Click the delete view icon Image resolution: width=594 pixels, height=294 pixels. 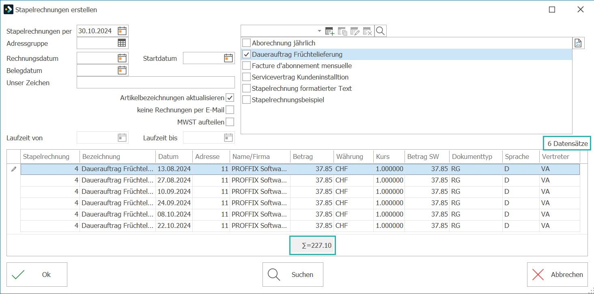tap(368, 31)
